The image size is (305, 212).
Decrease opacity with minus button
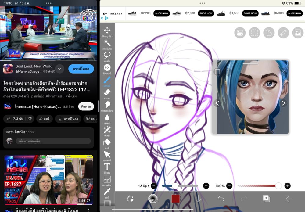(229, 186)
